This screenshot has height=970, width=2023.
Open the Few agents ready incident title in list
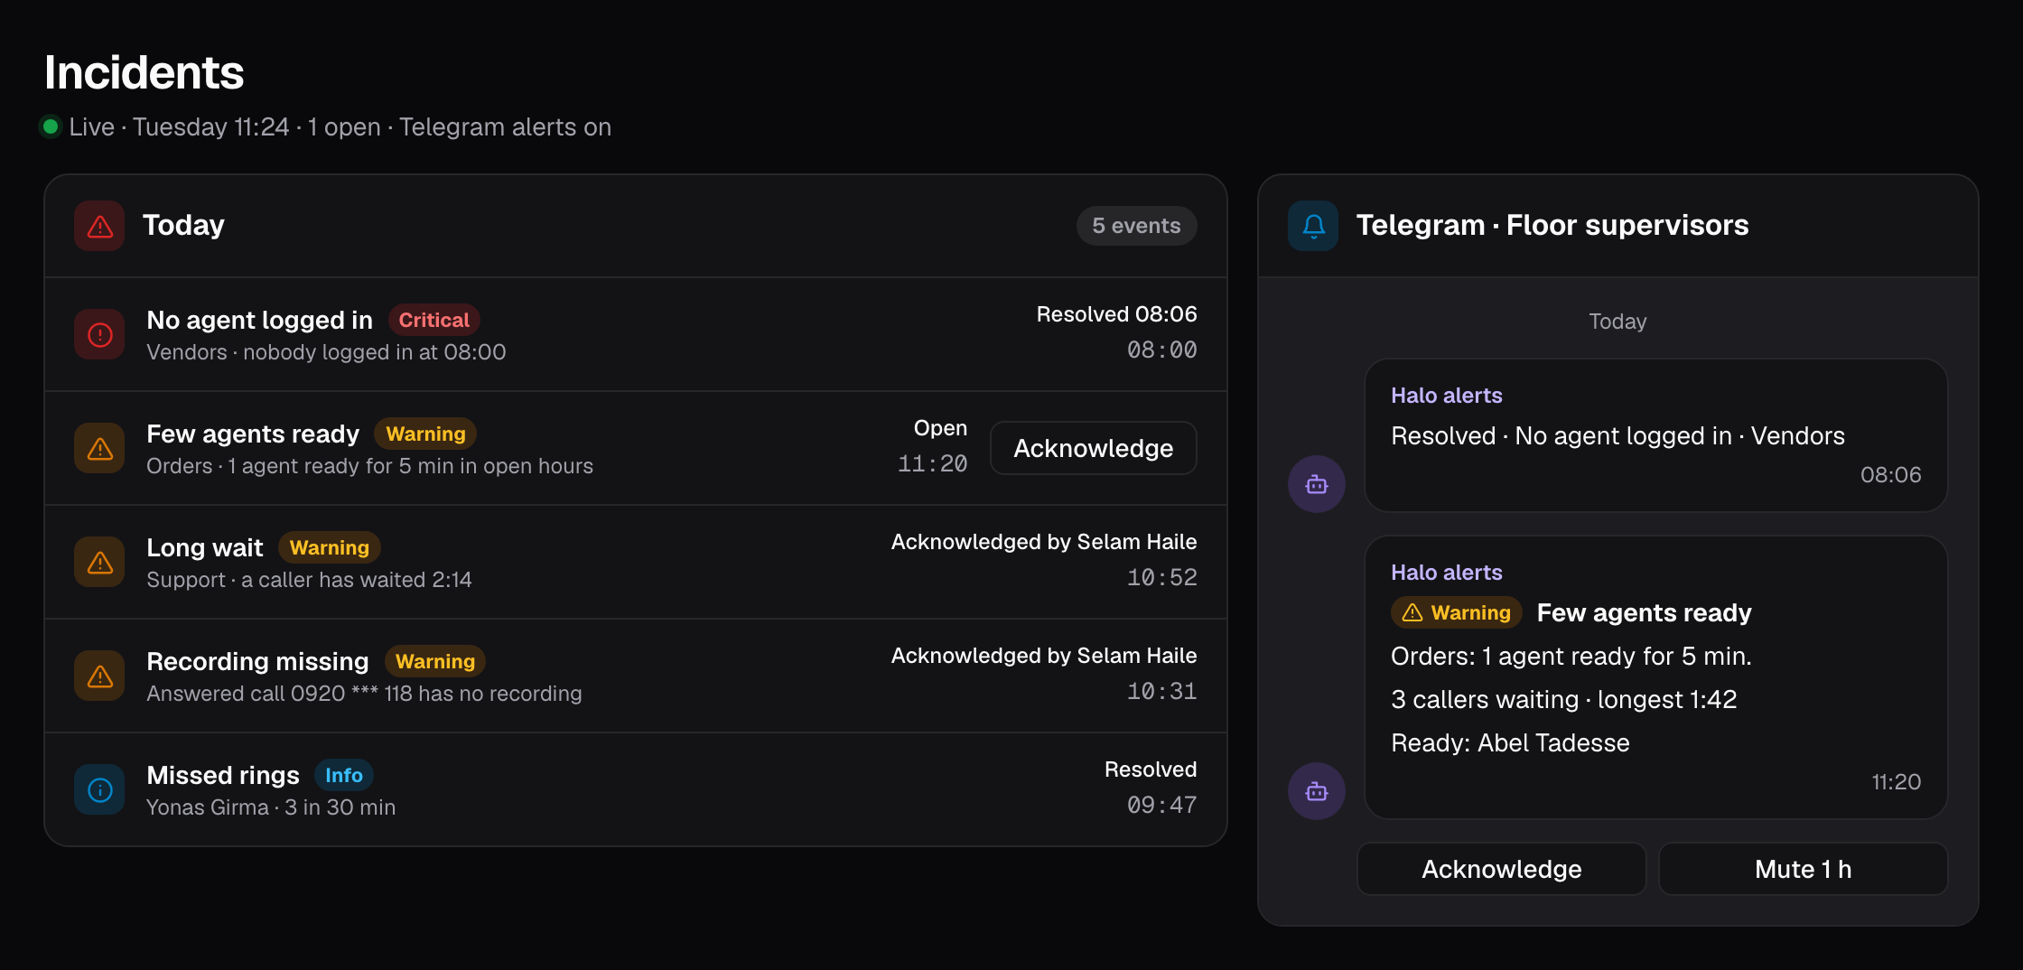(253, 434)
